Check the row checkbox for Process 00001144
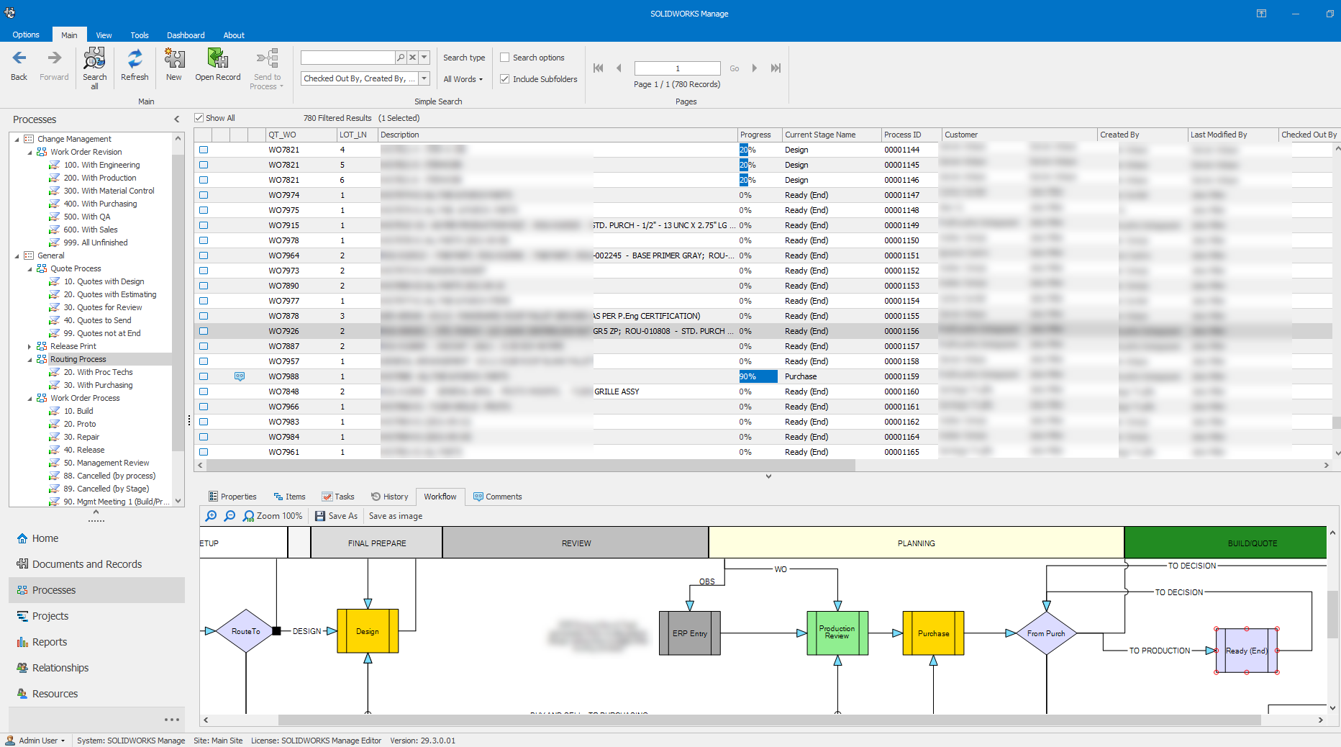This screenshot has height=747, width=1341. (204, 150)
